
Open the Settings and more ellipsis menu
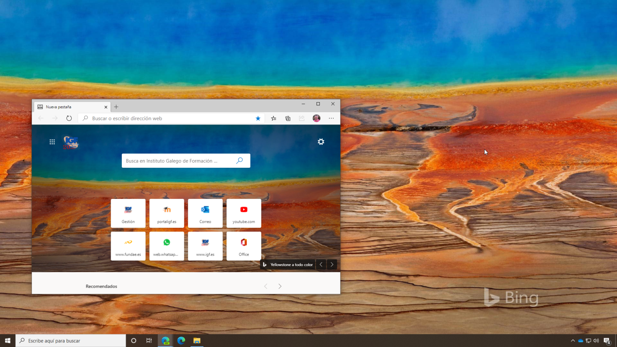(331, 118)
